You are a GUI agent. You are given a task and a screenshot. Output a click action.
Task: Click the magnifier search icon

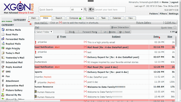pos(85,10)
